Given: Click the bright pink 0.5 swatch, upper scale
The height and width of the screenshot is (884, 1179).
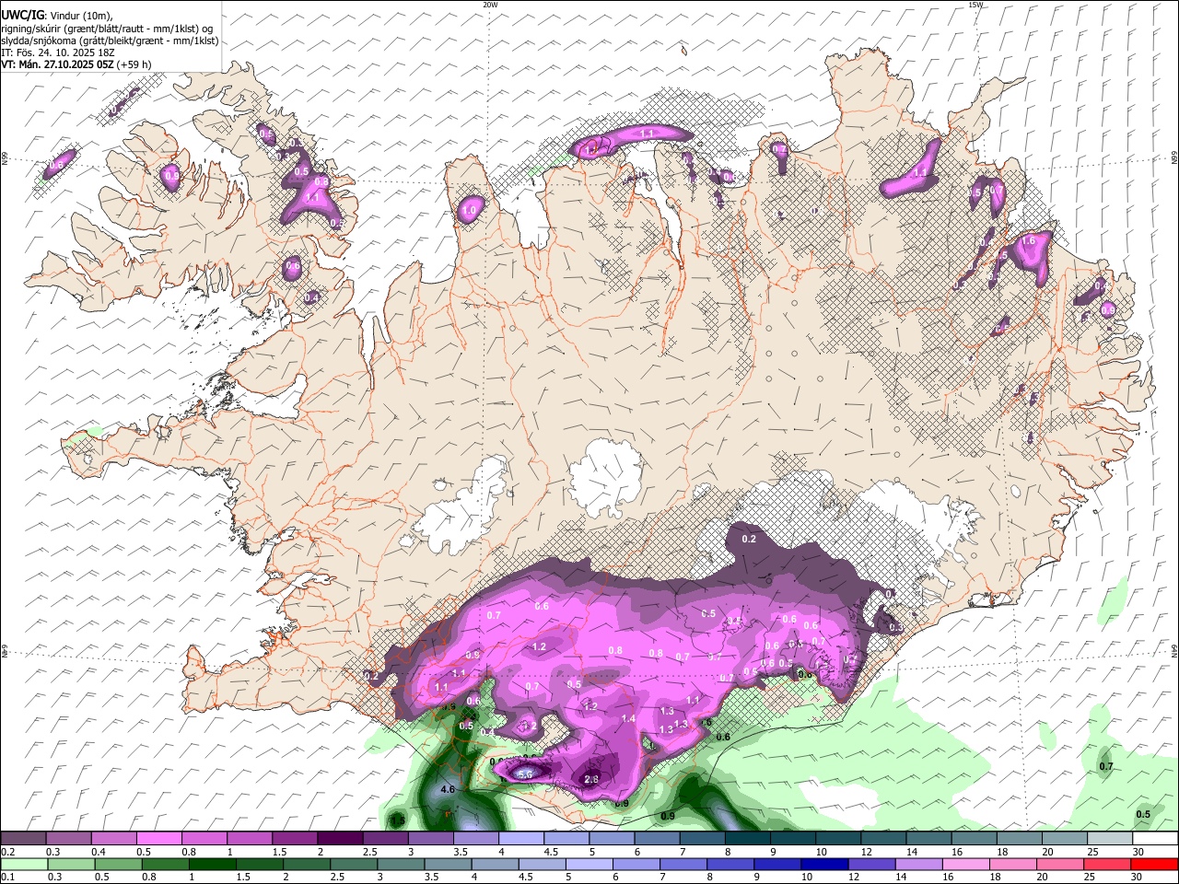Looking at the screenshot, I should (x=158, y=839).
